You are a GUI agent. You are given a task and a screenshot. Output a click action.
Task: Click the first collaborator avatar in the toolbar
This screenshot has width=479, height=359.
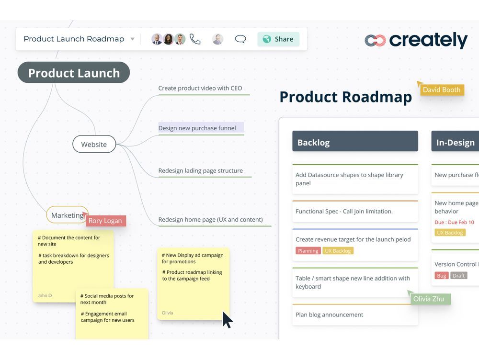[157, 39]
